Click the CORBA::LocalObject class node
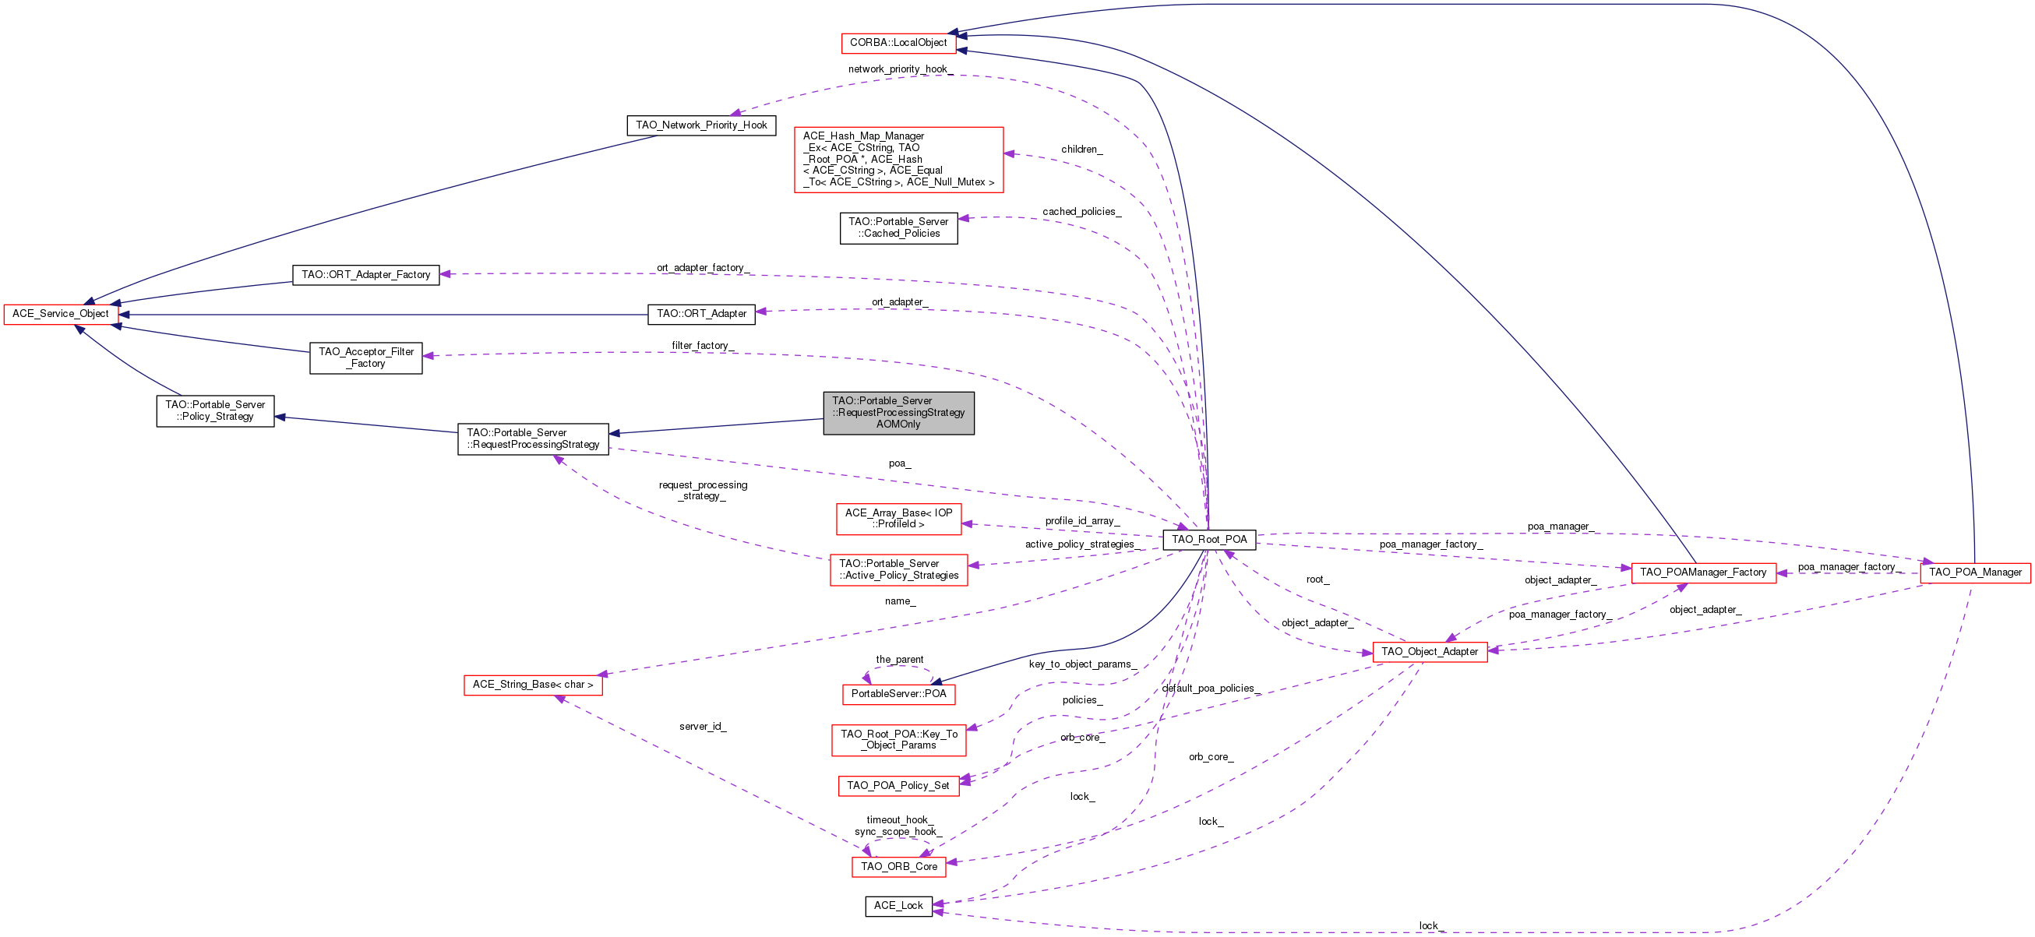2035x937 pixels. coord(898,43)
